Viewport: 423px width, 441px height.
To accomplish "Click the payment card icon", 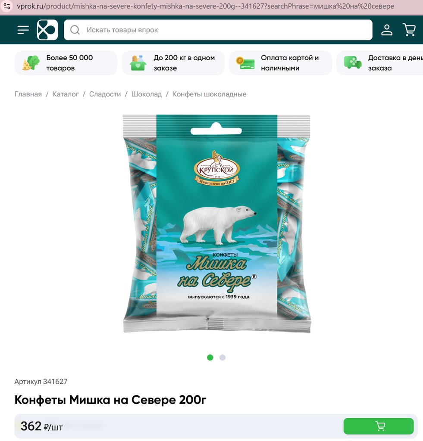I will [245, 63].
